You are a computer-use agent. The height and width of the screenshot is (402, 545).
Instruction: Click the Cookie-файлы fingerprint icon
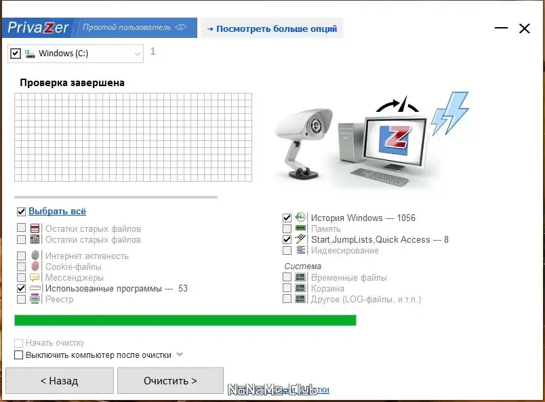pos(35,266)
